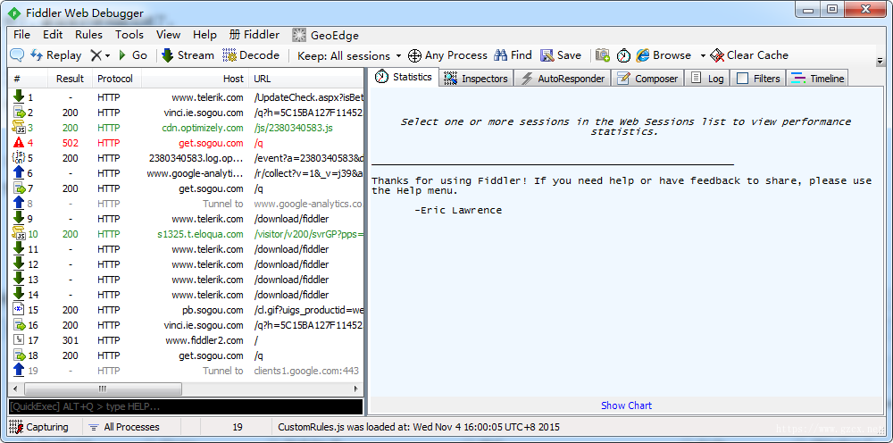Sort sessions by the # column header
This screenshot has width=893, height=443.
point(28,79)
